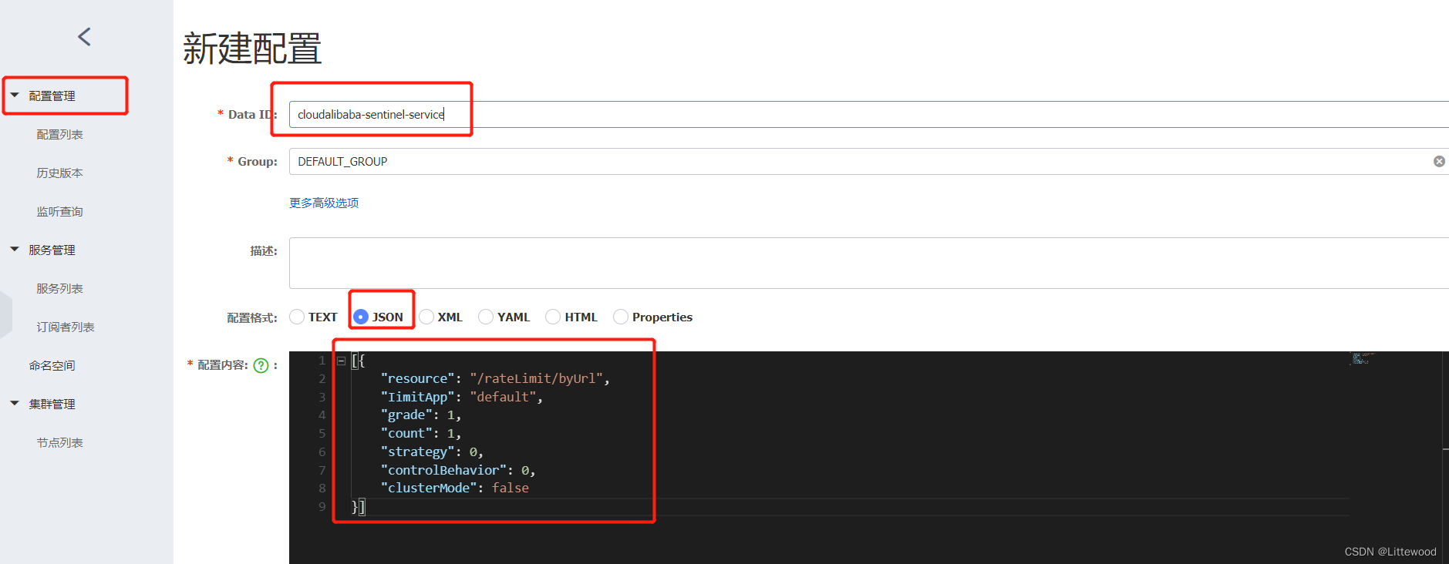This screenshot has width=1449, height=564.
Task: Click into the 描述 text area
Action: click(x=869, y=263)
